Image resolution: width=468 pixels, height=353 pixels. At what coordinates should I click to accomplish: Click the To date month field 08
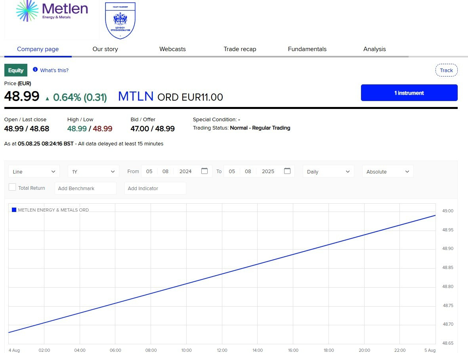[x=248, y=171]
